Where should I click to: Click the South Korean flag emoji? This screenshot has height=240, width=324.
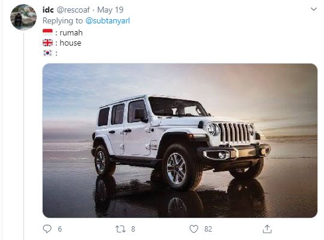click(47, 53)
